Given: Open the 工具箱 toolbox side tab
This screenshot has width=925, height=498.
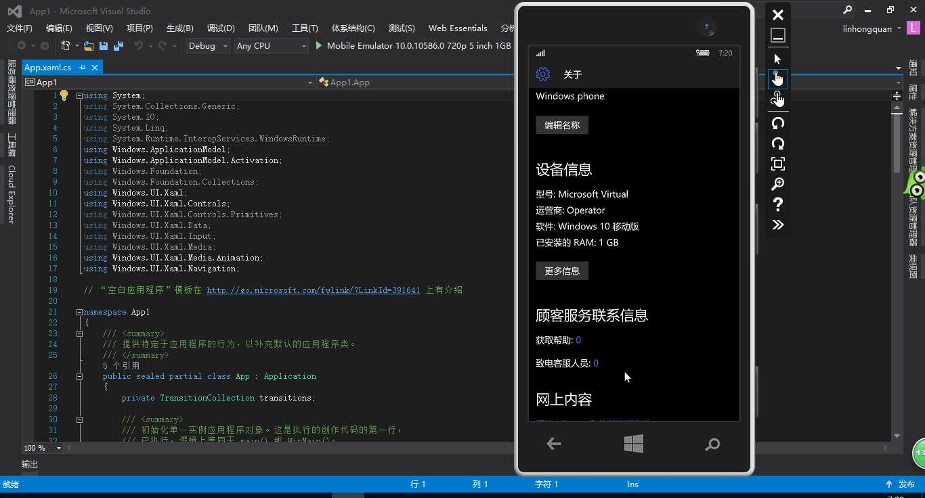Looking at the screenshot, I should (12, 144).
